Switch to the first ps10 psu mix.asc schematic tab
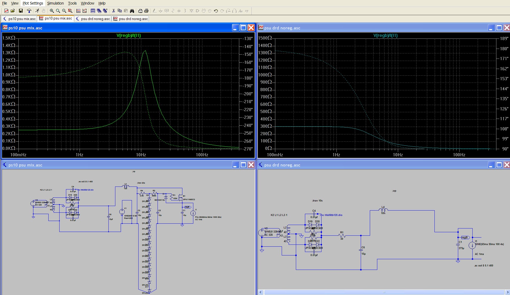 pyautogui.click(x=19, y=19)
